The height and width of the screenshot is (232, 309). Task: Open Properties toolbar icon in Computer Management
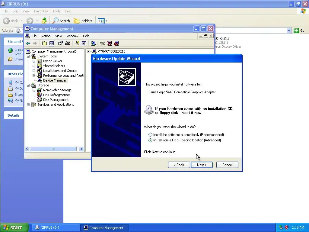click(x=60, y=43)
